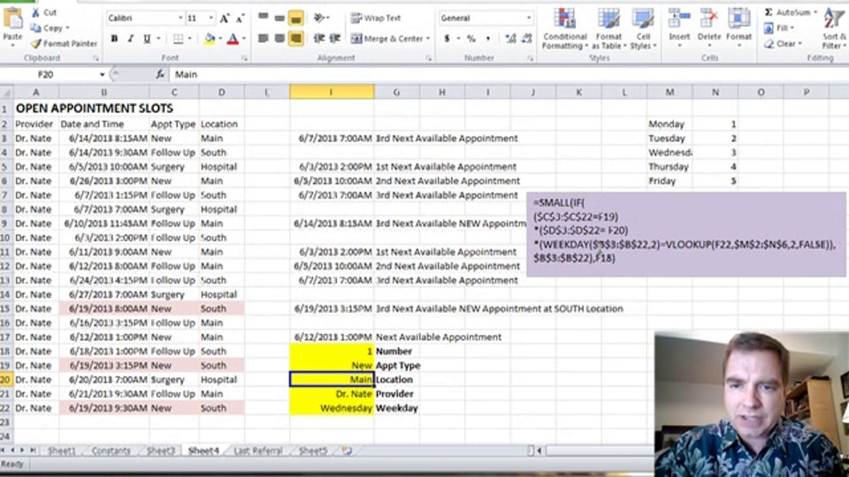Apply Percent Style format

(x=471, y=38)
